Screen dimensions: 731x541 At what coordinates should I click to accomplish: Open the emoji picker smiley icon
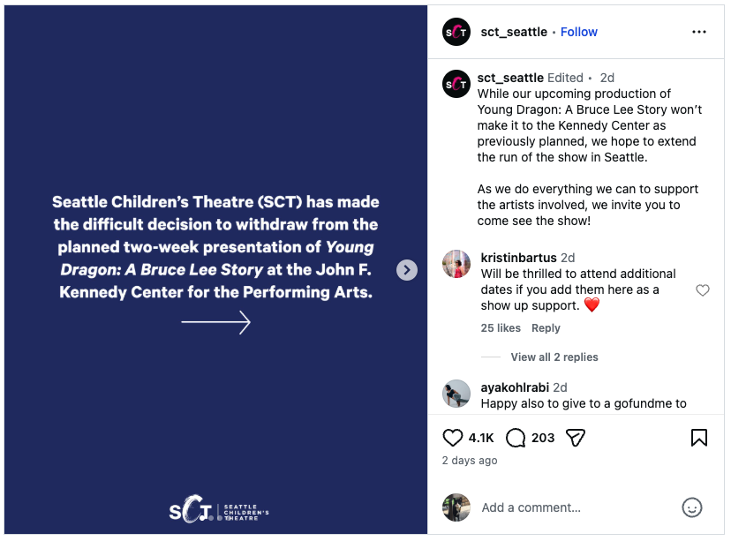click(x=692, y=507)
